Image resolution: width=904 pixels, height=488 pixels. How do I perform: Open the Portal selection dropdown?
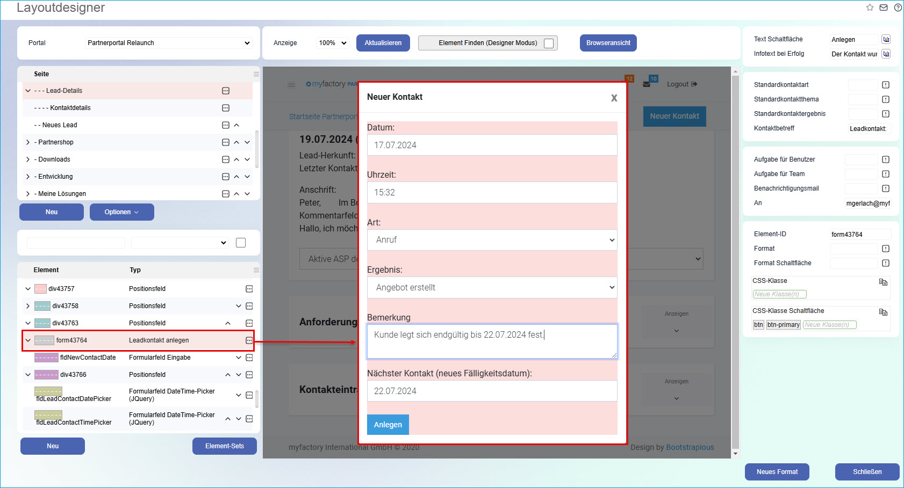click(169, 43)
